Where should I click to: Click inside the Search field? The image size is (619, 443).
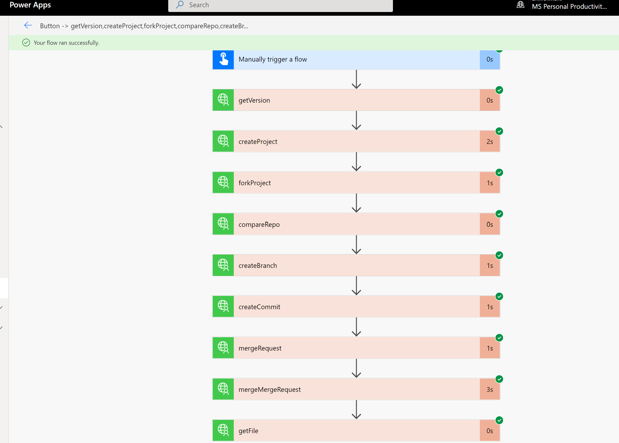pos(280,5)
